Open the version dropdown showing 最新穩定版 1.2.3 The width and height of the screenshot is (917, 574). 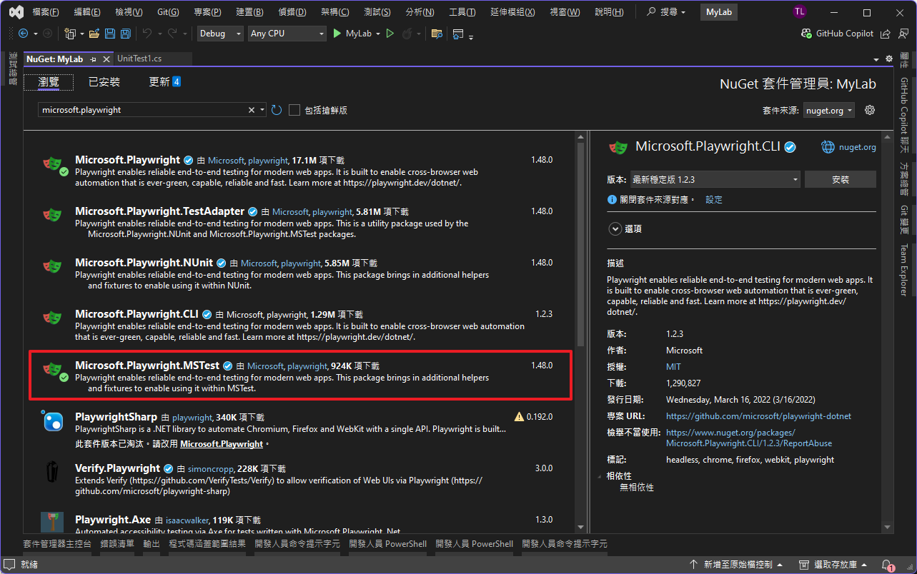click(715, 180)
